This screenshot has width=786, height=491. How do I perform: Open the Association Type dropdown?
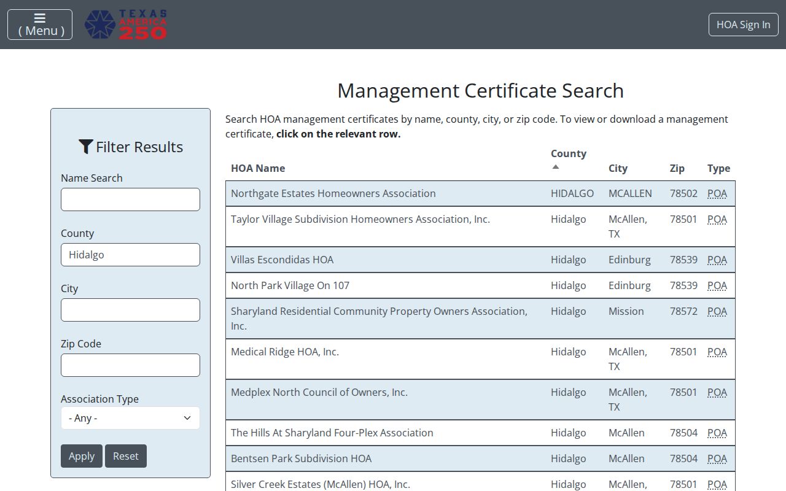coord(130,418)
